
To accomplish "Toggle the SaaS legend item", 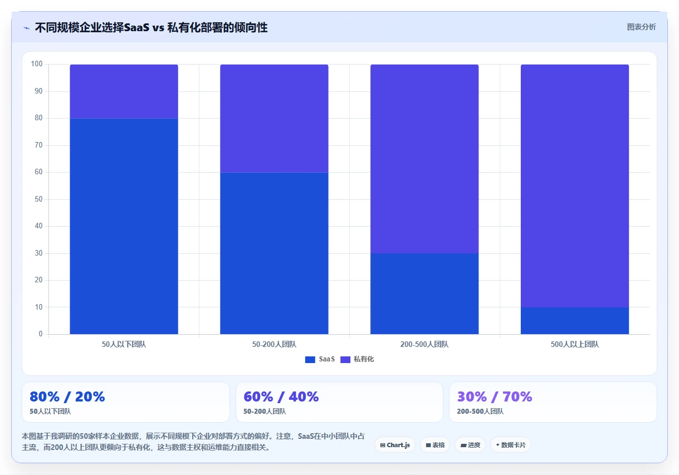I will [x=320, y=359].
